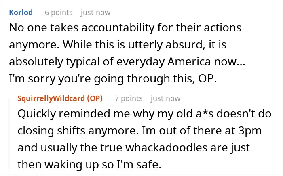Open SquirrellyWildcard (OP) profile link
This screenshot has width=283, height=176.
coord(60,98)
